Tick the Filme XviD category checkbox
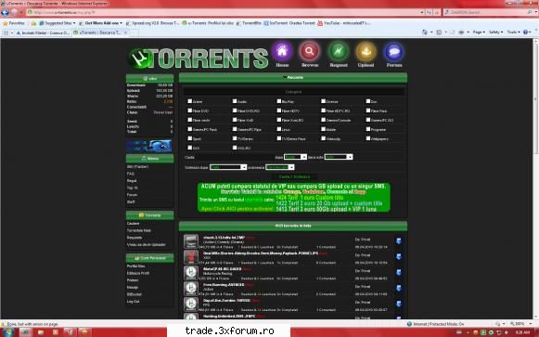This screenshot has width=539, height=337. tap(235, 120)
